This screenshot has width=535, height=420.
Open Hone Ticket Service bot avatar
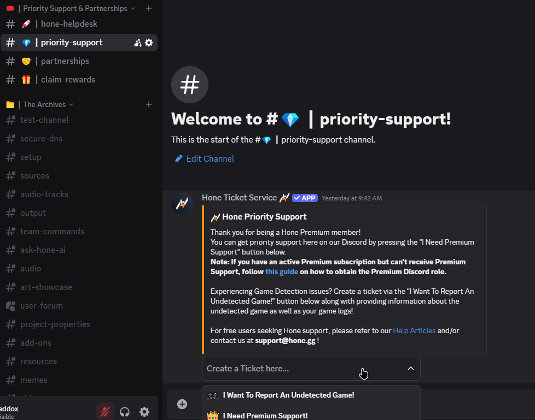pyautogui.click(x=182, y=204)
